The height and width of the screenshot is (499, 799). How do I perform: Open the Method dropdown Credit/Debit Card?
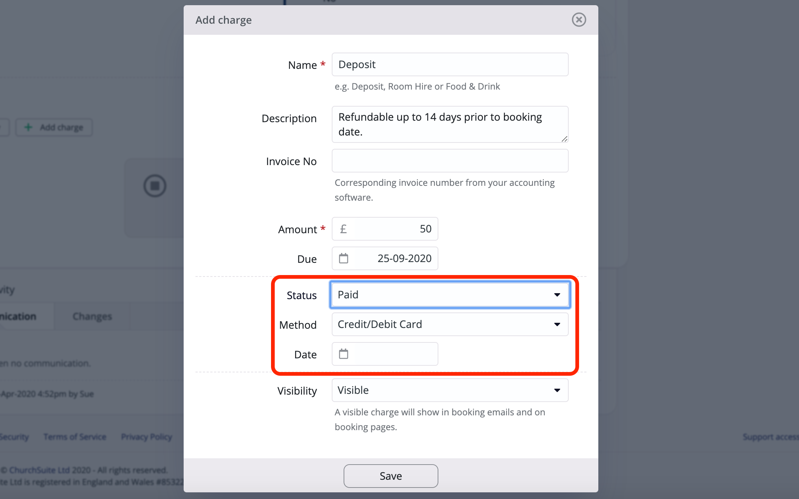pyautogui.click(x=450, y=324)
